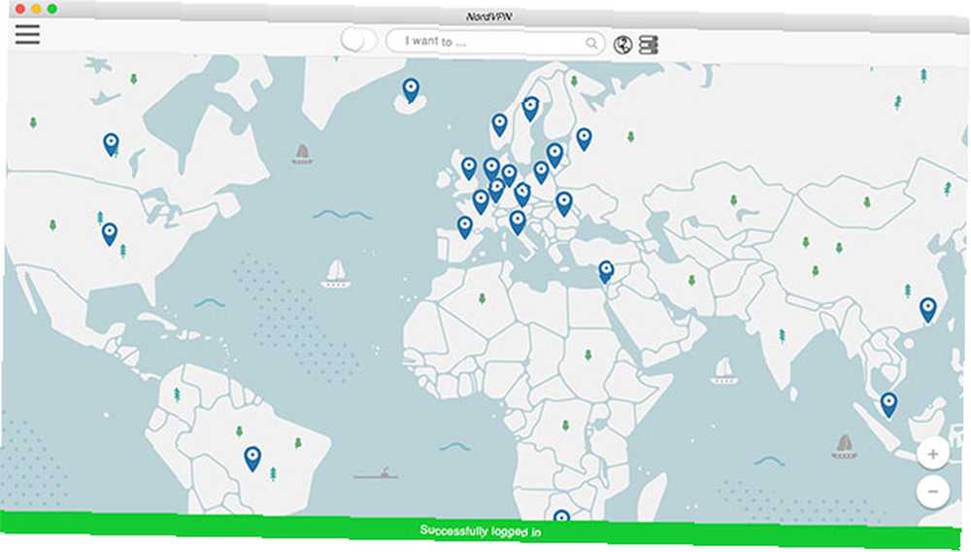
Task: Select the Romania server pin
Action: point(563,202)
